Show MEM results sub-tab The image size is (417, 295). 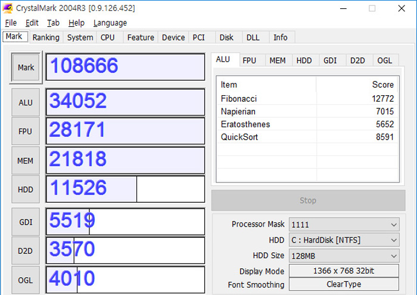pyautogui.click(x=278, y=61)
